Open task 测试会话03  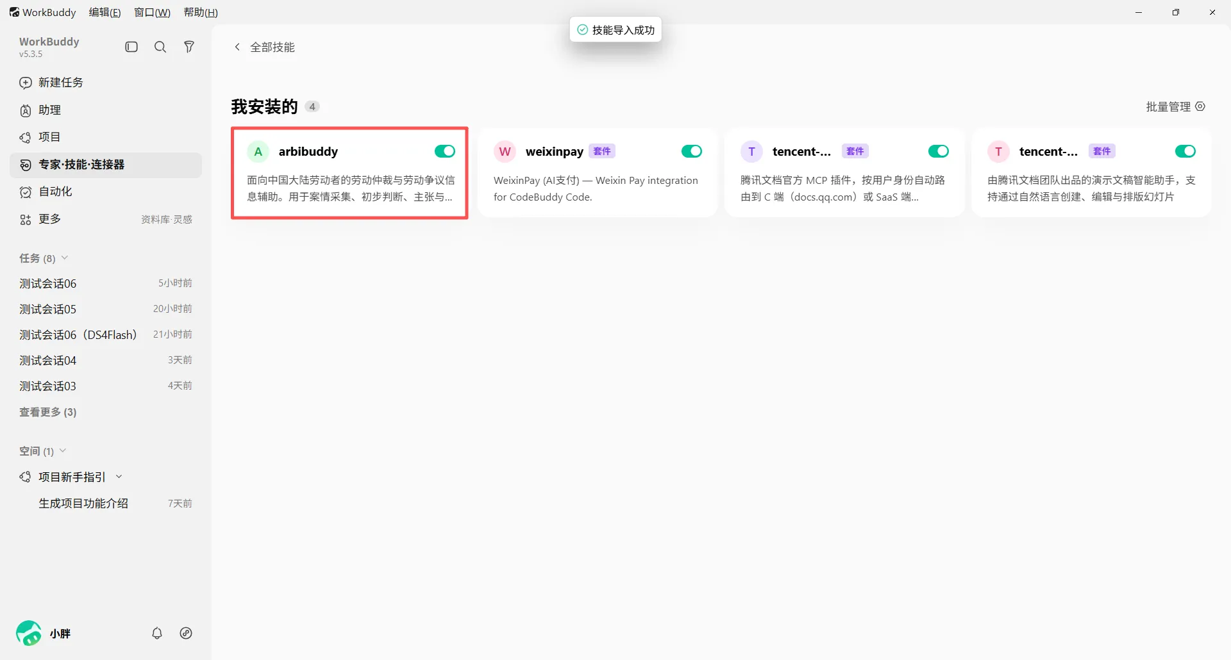(x=106, y=386)
